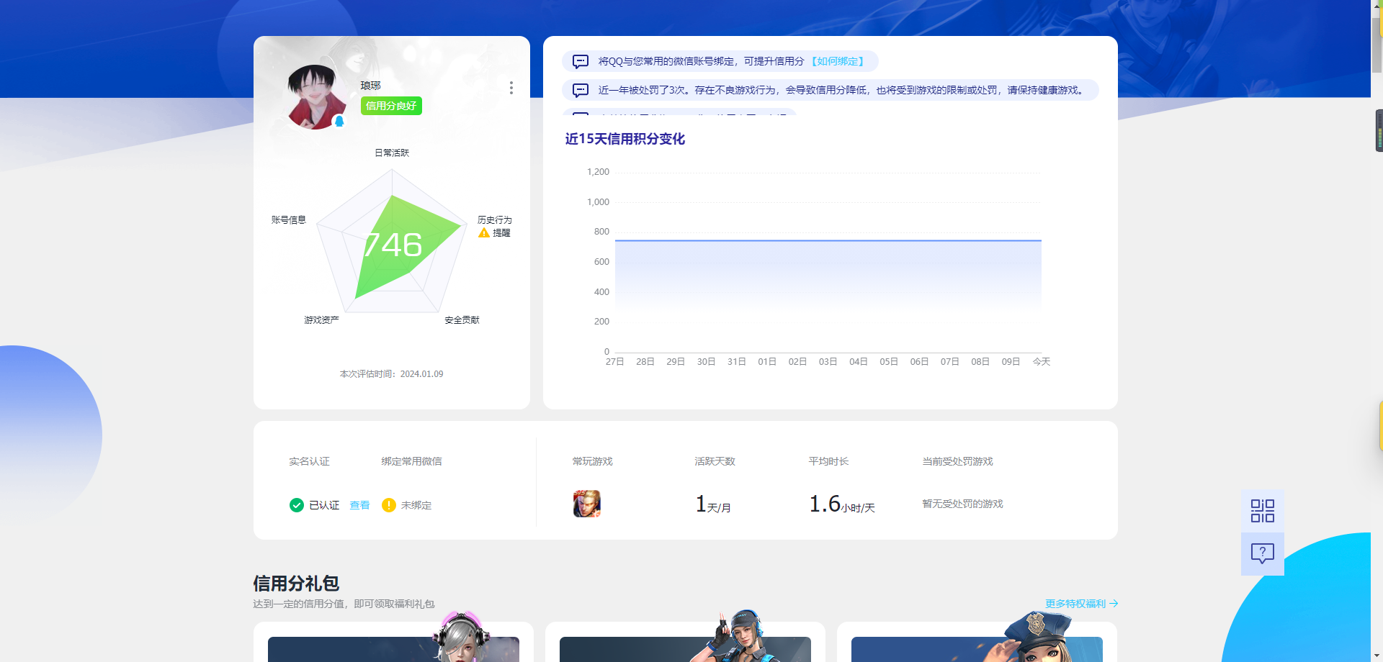Click chat bubble icon beside punishment notice
The height and width of the screenshot is (662, 1383).
tap(581, 90)
